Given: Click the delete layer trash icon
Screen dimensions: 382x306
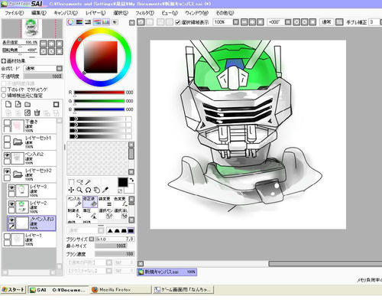Looking at the screenshot, I should tap(37, 112).
